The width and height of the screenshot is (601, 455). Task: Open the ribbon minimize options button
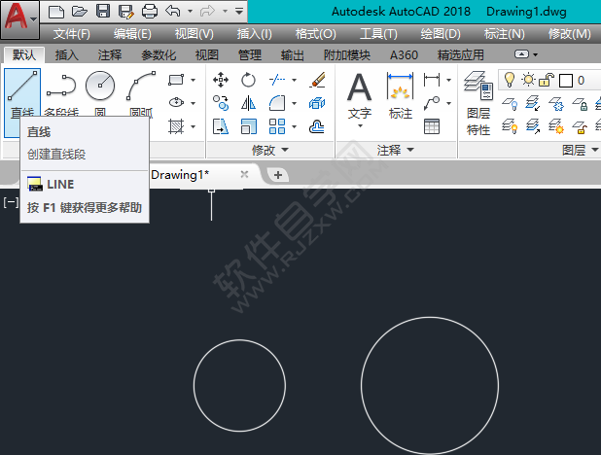pos(521,54)
